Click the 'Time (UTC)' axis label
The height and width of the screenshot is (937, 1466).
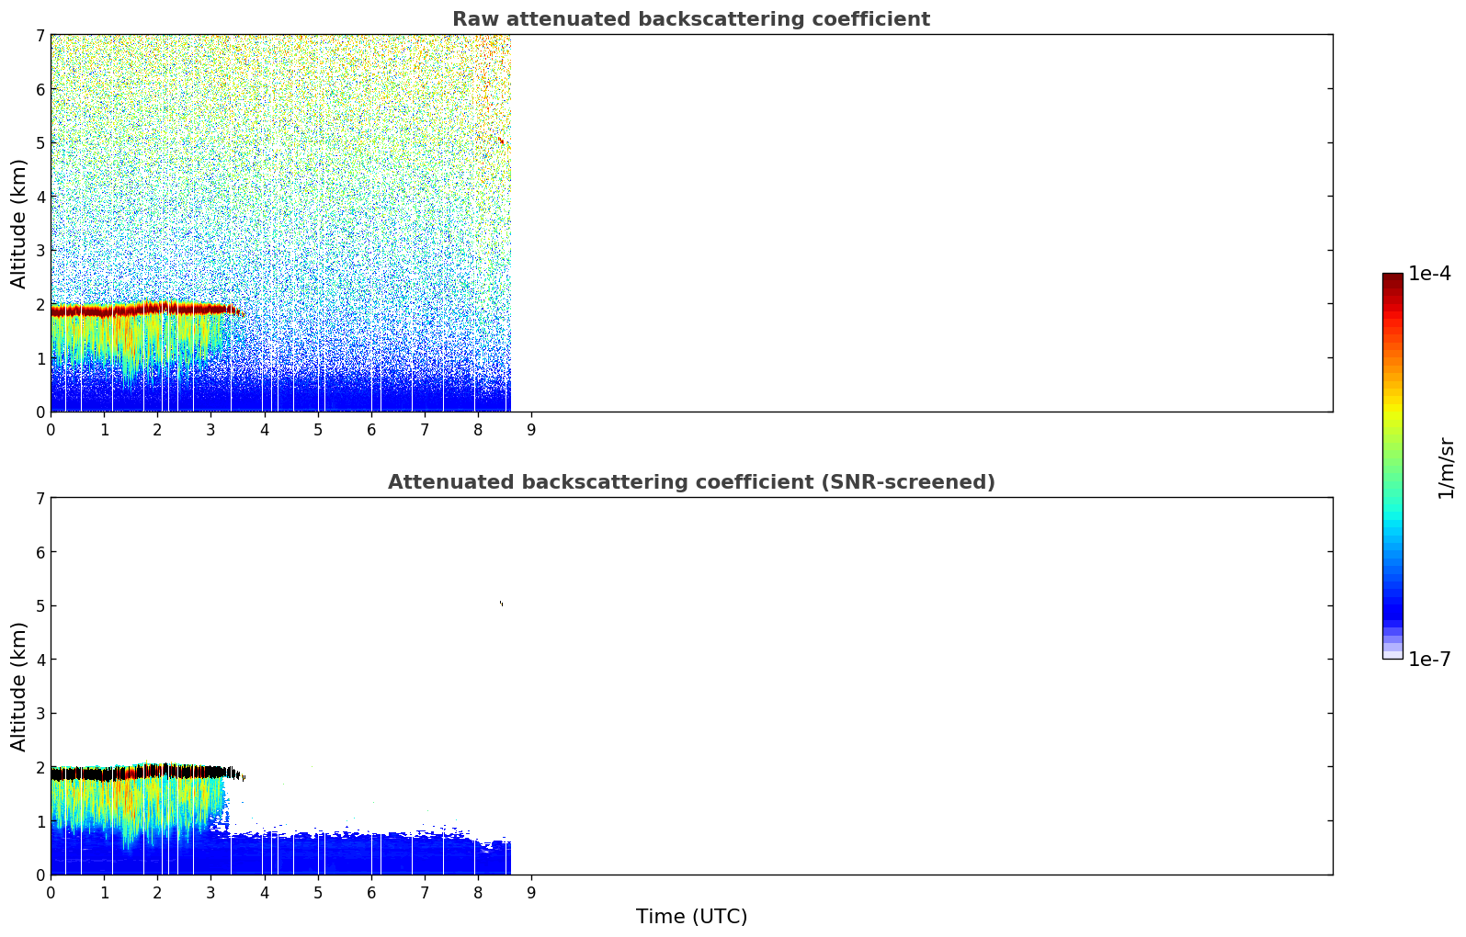pyautogui.click(x=691, y=917)
